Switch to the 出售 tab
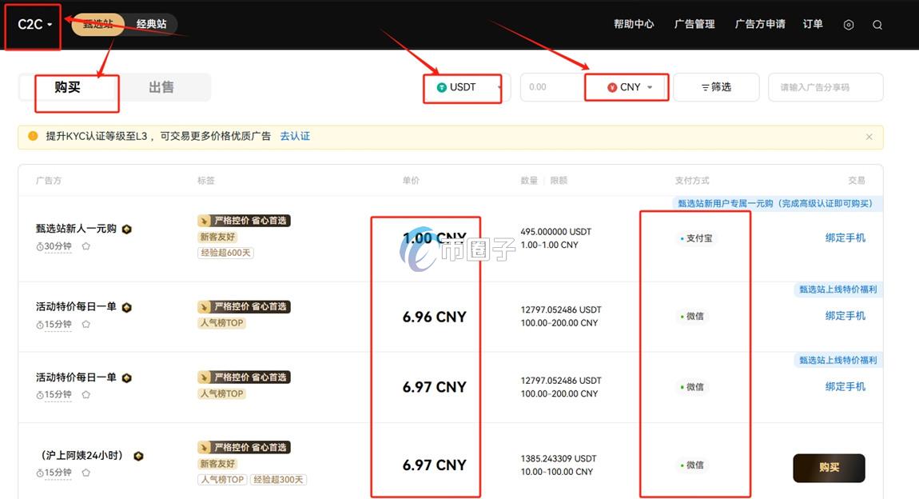 [162, 88]
